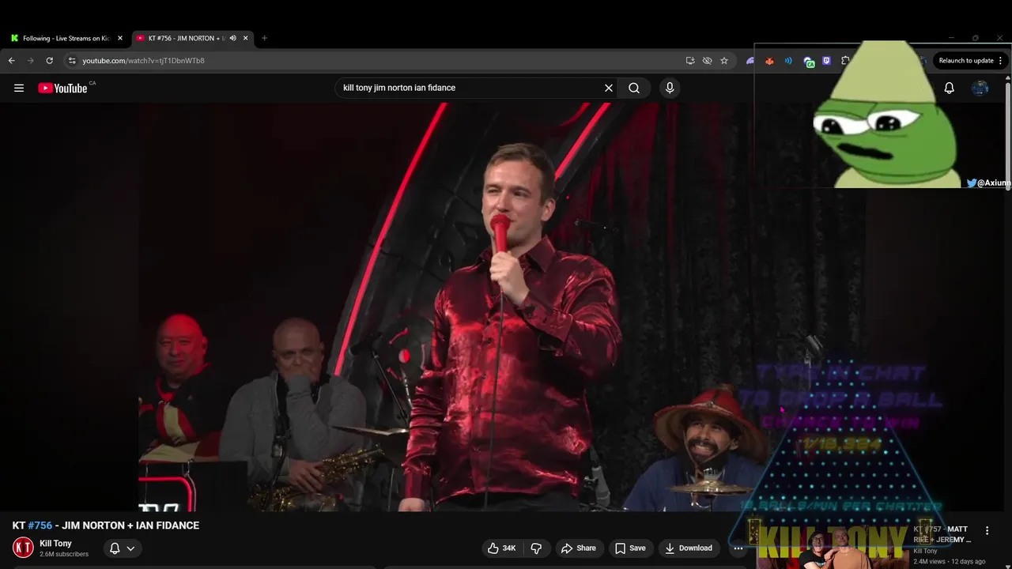Screen dimensions: 1012x569
Task: Close the Following - Live Streams tab
Action: pos(120,38)
